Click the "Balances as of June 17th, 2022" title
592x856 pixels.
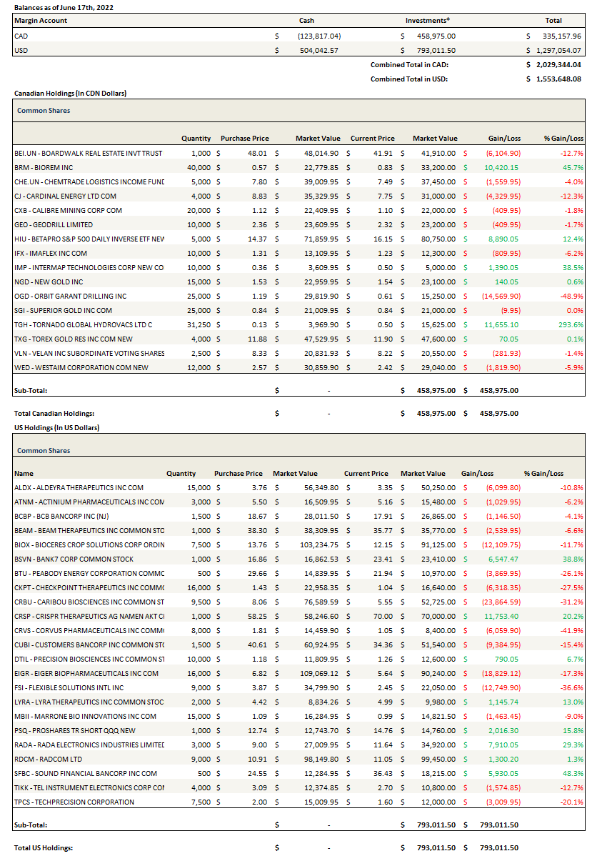(64, 6)
